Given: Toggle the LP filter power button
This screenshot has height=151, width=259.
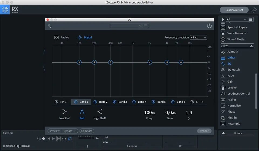Looking at the screenshot, I should 192,102.
